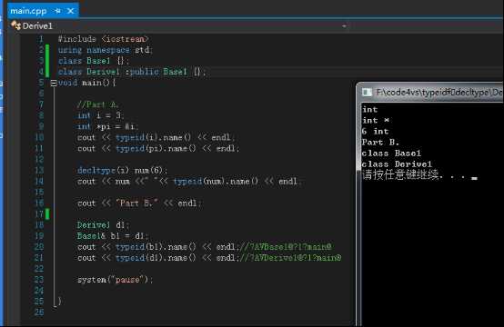Click the typeid(pi).name() statement
This screenshot has height=327, width=504.
tap(158, 149)
